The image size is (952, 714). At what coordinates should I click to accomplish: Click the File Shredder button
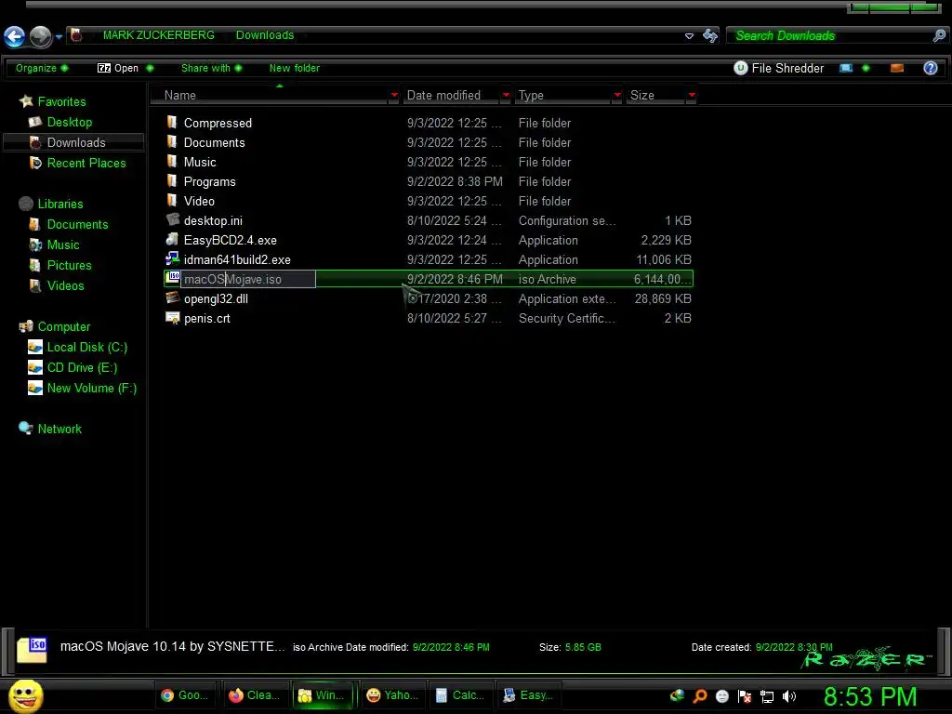point(779,68)
